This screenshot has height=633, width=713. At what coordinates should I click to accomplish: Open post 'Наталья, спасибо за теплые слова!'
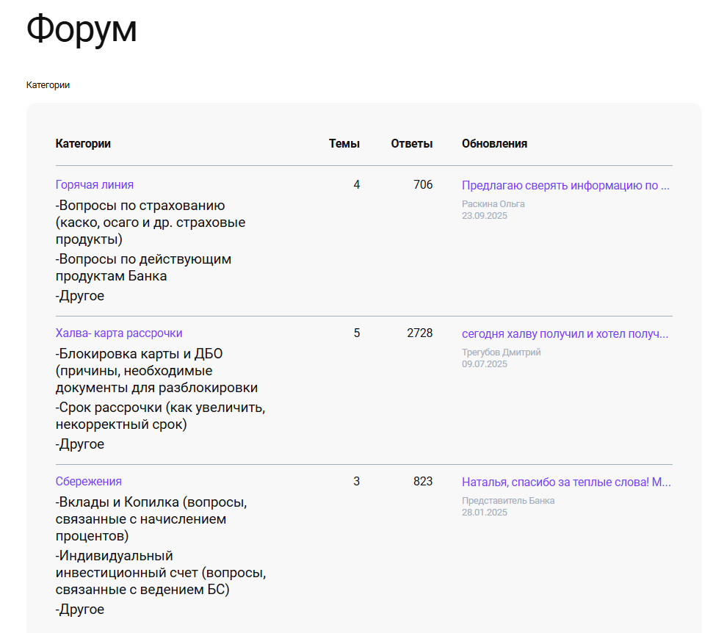pos(565,482)
